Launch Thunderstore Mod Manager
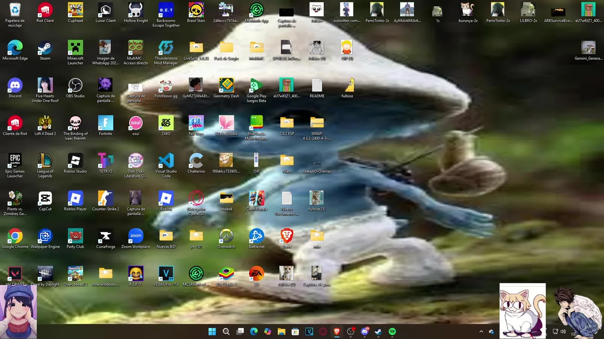 [x=166, y=53]
